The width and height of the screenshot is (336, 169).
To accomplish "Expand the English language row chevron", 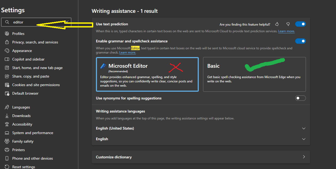I will pyautogui.click(x=304, y=139).
